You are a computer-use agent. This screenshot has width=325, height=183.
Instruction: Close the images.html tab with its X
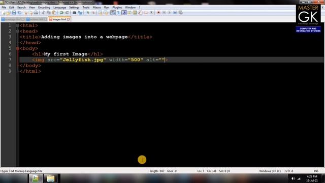point(68,19)
